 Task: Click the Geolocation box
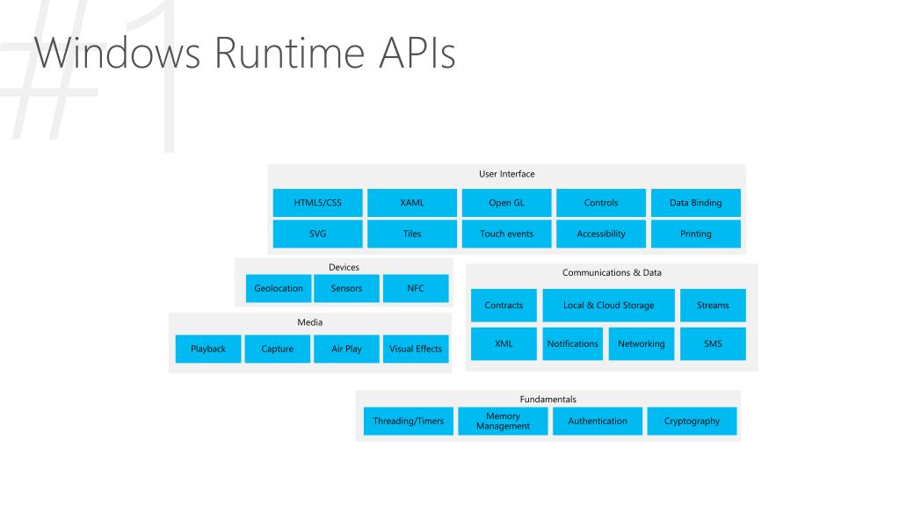pyautogui.click(x=279, y=288)
